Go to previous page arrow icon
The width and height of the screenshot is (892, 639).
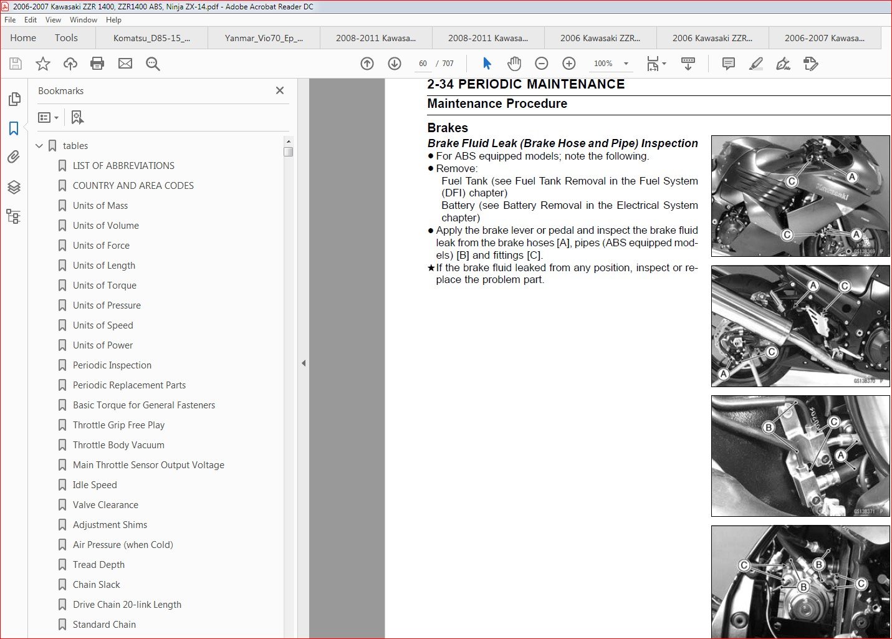click(367, 64)
